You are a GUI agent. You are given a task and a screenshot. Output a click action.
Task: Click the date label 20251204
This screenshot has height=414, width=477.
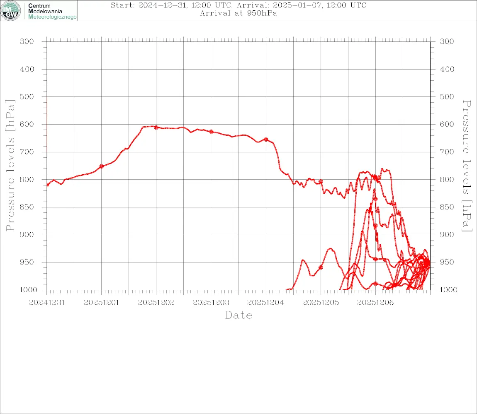click(x=266, y=303)
